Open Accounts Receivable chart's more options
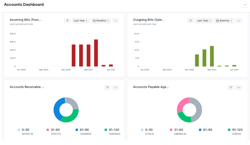 (x=115, y=87)
